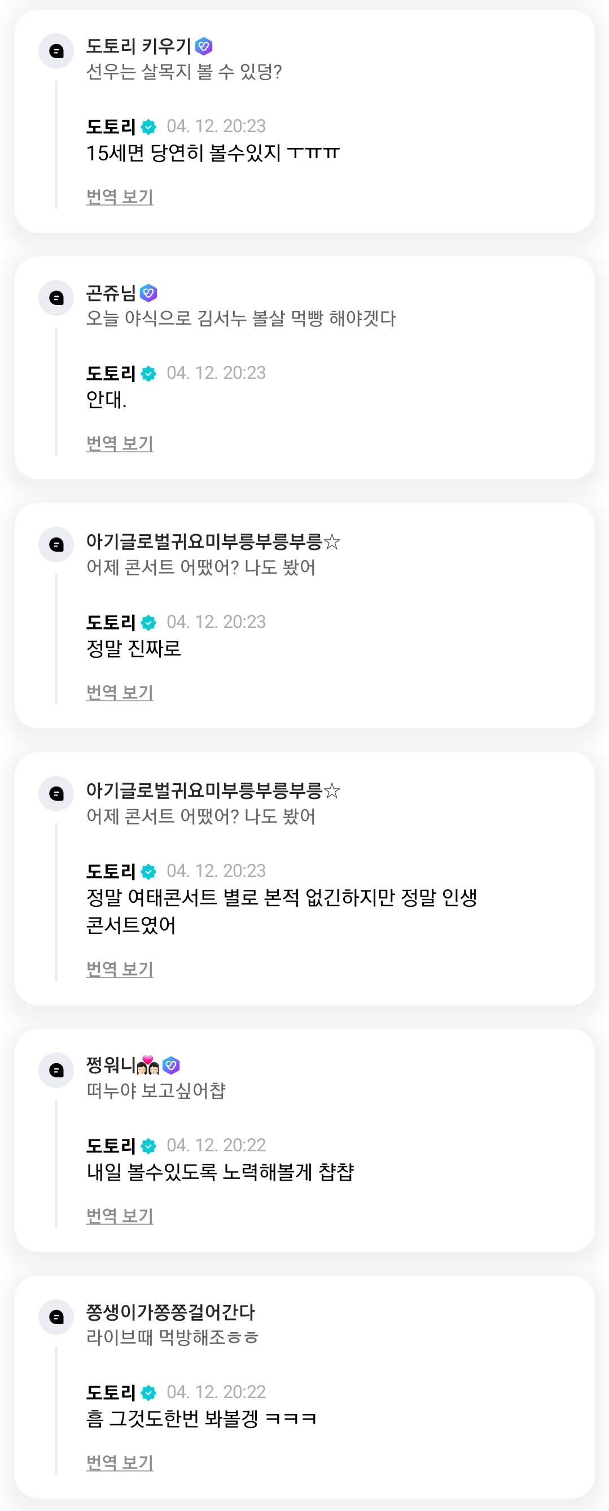Click 도토리's name above '흠 그것도한번 봐볼겡'
The image size is (609, 1511).
click(111, 1392)
